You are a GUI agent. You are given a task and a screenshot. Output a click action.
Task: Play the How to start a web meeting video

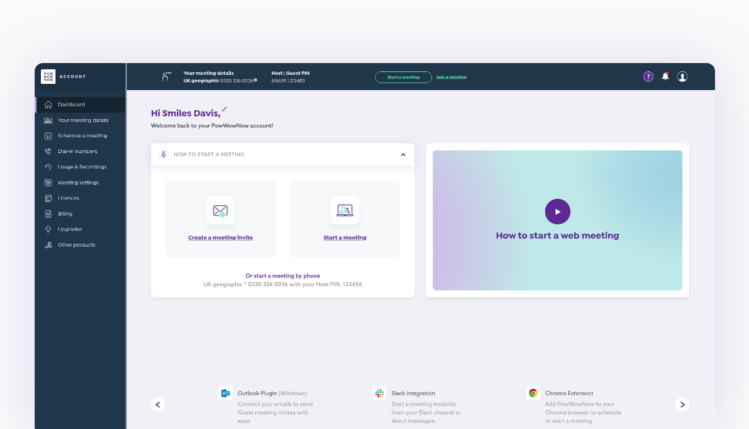tap(558, 211)
